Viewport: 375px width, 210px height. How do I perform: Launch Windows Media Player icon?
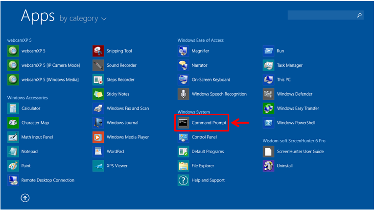tap(98, 137)
